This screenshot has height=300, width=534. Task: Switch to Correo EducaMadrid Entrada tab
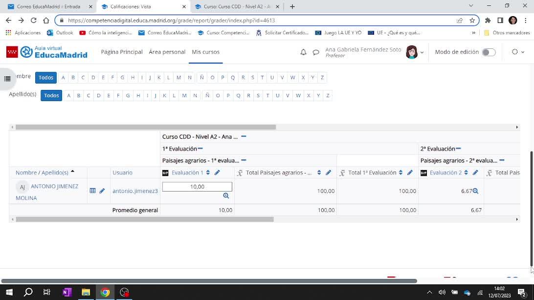point(48,6)
